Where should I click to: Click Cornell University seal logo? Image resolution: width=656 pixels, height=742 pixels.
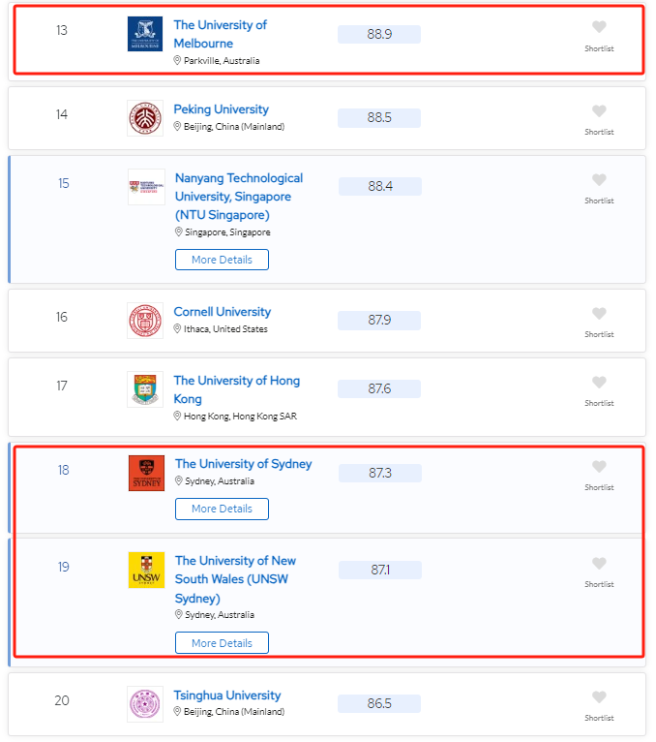(x=145, y=321)
